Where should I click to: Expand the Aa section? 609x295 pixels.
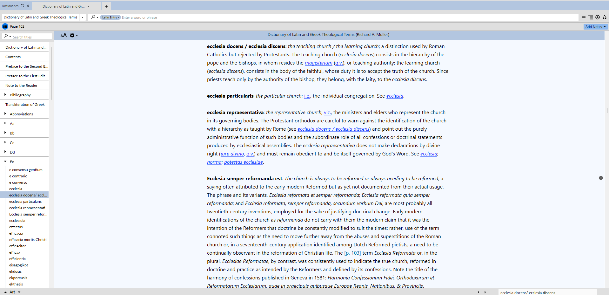tap(5, 123)
